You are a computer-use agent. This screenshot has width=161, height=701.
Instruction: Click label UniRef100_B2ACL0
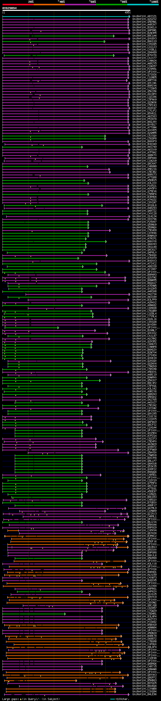144,28
